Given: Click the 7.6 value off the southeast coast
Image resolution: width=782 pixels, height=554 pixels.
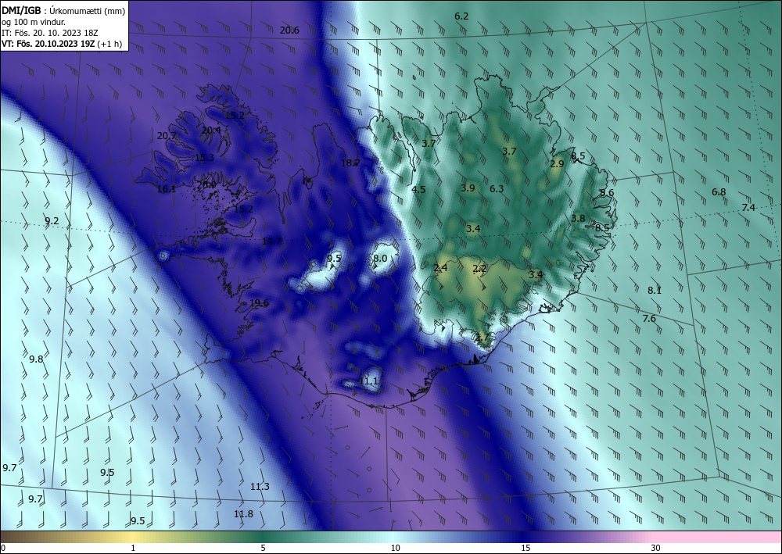Looking at the screenshot, I should coord(649,318).
